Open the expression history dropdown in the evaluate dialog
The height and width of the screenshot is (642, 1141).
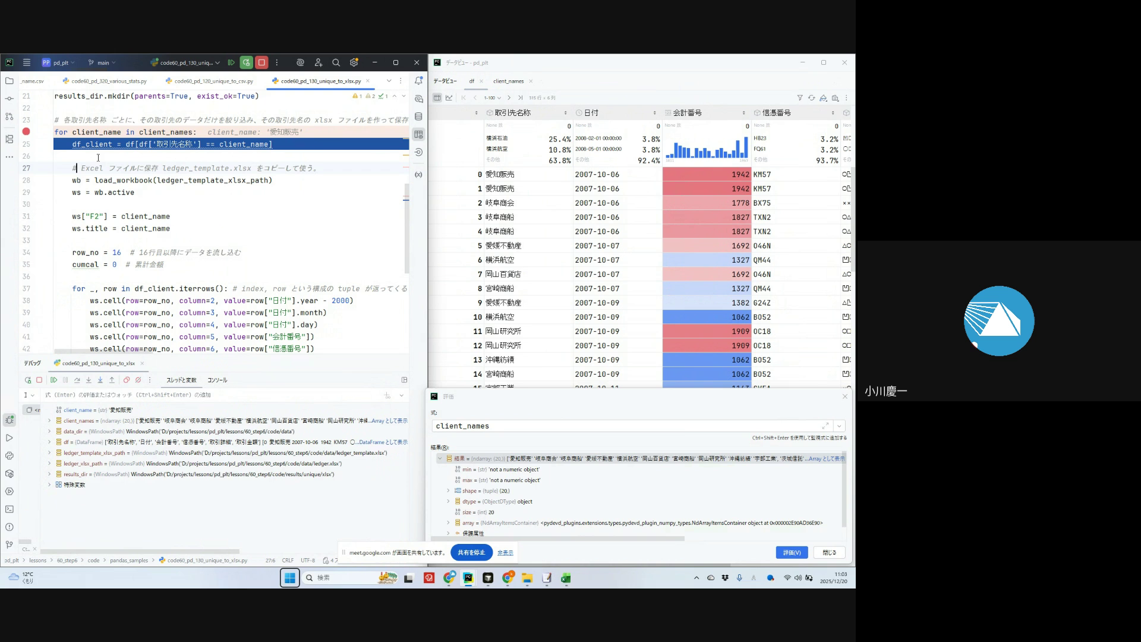click(839, 426)
